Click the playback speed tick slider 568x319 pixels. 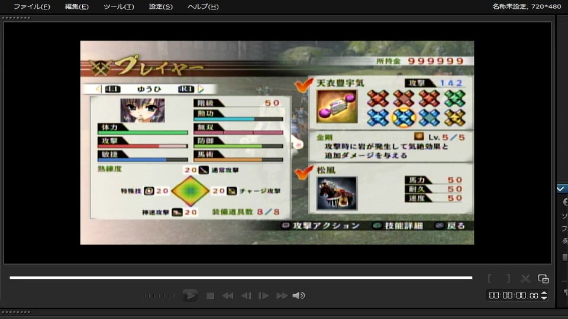point(159,296)
